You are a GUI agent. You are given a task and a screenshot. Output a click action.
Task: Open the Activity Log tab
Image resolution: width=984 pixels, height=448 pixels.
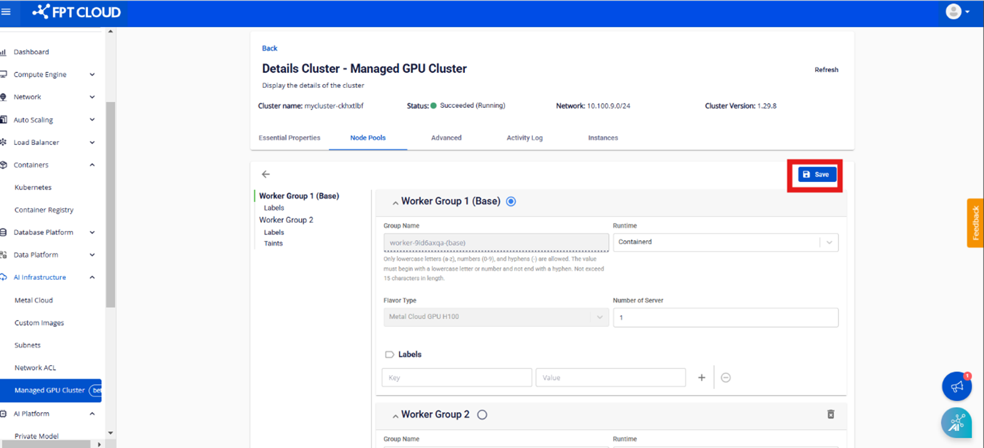point(524,138)
